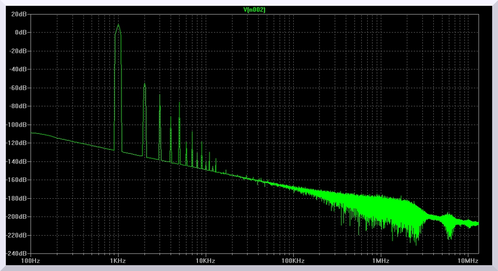Click the -180dB vertical axis label
Image resolution: width=498 pixels, height=271 pixels.
17,198
